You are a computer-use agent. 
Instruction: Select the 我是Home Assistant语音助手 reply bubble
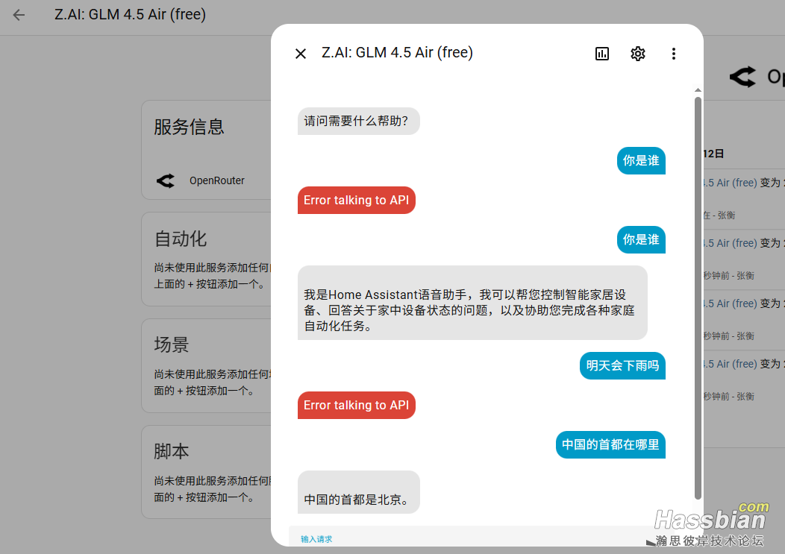click(x=472, y=303)
